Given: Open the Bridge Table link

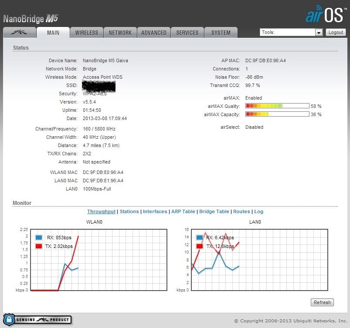Looking at the screenshot, I should pos(214,211).
